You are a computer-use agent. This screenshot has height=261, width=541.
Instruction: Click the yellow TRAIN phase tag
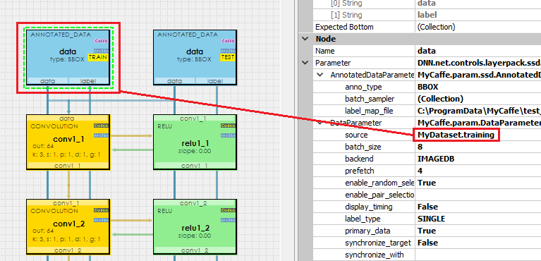click(98, 58)
